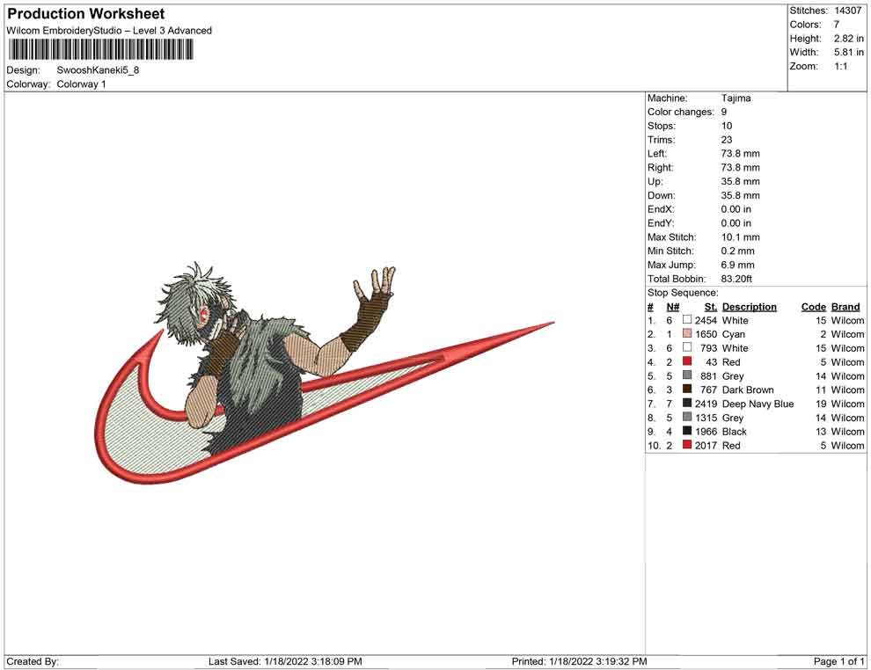Click the Max Jump value 6.9 mm
Viewport: 871px width, 670px height.
tap(737, 265)
